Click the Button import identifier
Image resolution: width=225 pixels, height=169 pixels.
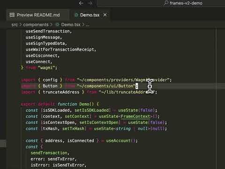tap(50, 86)
